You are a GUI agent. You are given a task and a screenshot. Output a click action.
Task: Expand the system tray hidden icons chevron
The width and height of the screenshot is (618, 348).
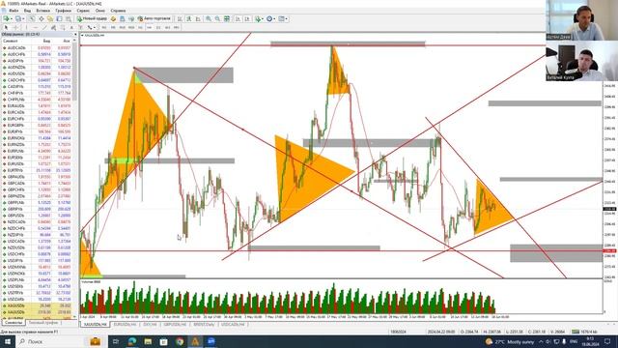(x=541, y=341)
